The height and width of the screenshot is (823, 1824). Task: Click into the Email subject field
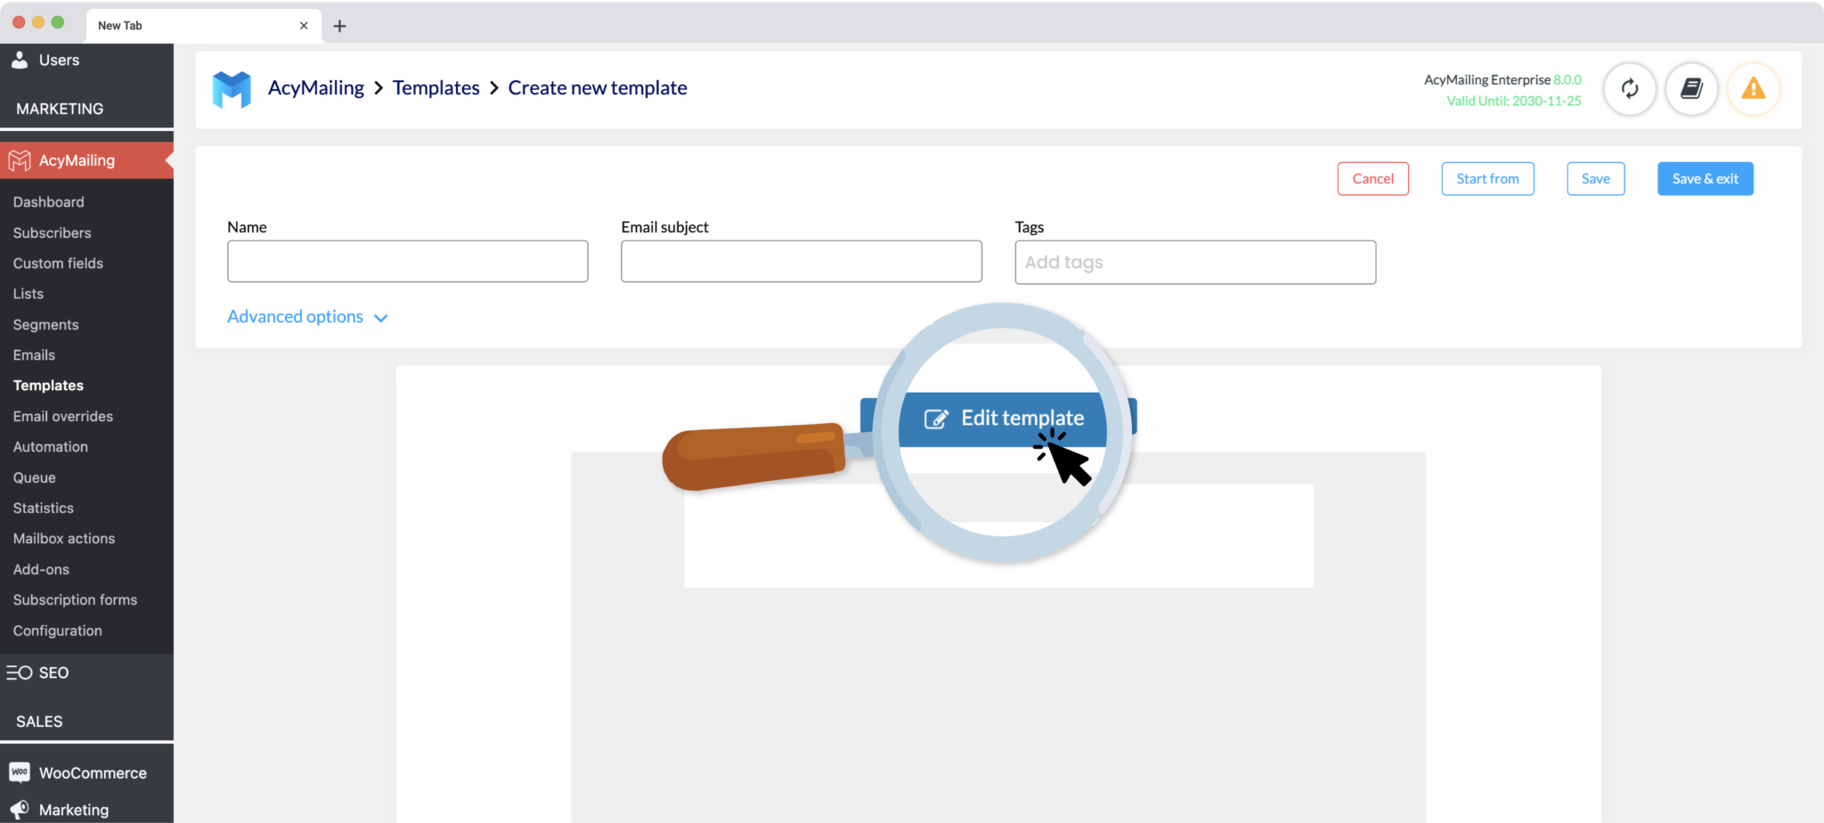tap(801, 262)
